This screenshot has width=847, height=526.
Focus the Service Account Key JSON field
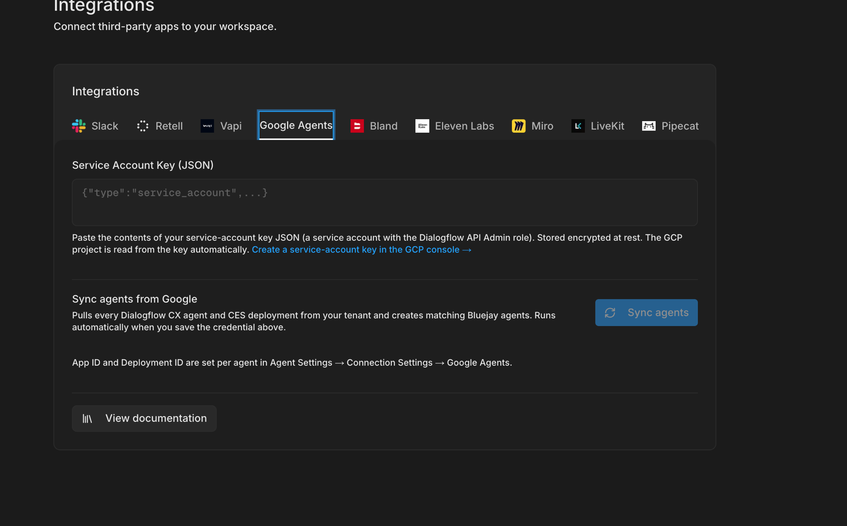click(385, 202)
